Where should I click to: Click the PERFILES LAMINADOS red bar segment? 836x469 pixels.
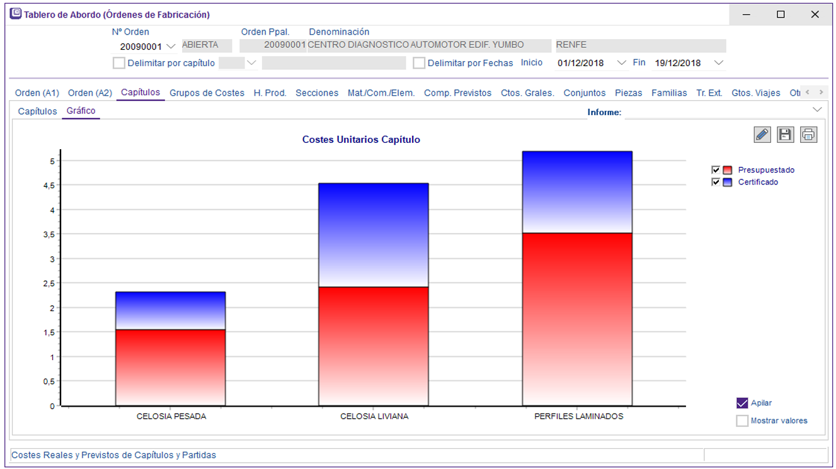click(x=577, y=318)
